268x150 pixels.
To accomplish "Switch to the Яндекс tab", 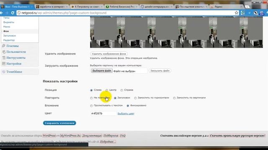I will (227, 7).
